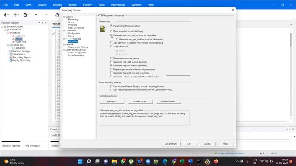The height and width of the screenshot is (166, 296).
Task: Enable Generate steps with missing responses
Action: (111, 73)
